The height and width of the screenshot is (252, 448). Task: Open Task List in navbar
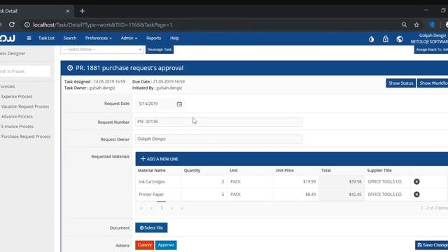(x=46, y=38)
